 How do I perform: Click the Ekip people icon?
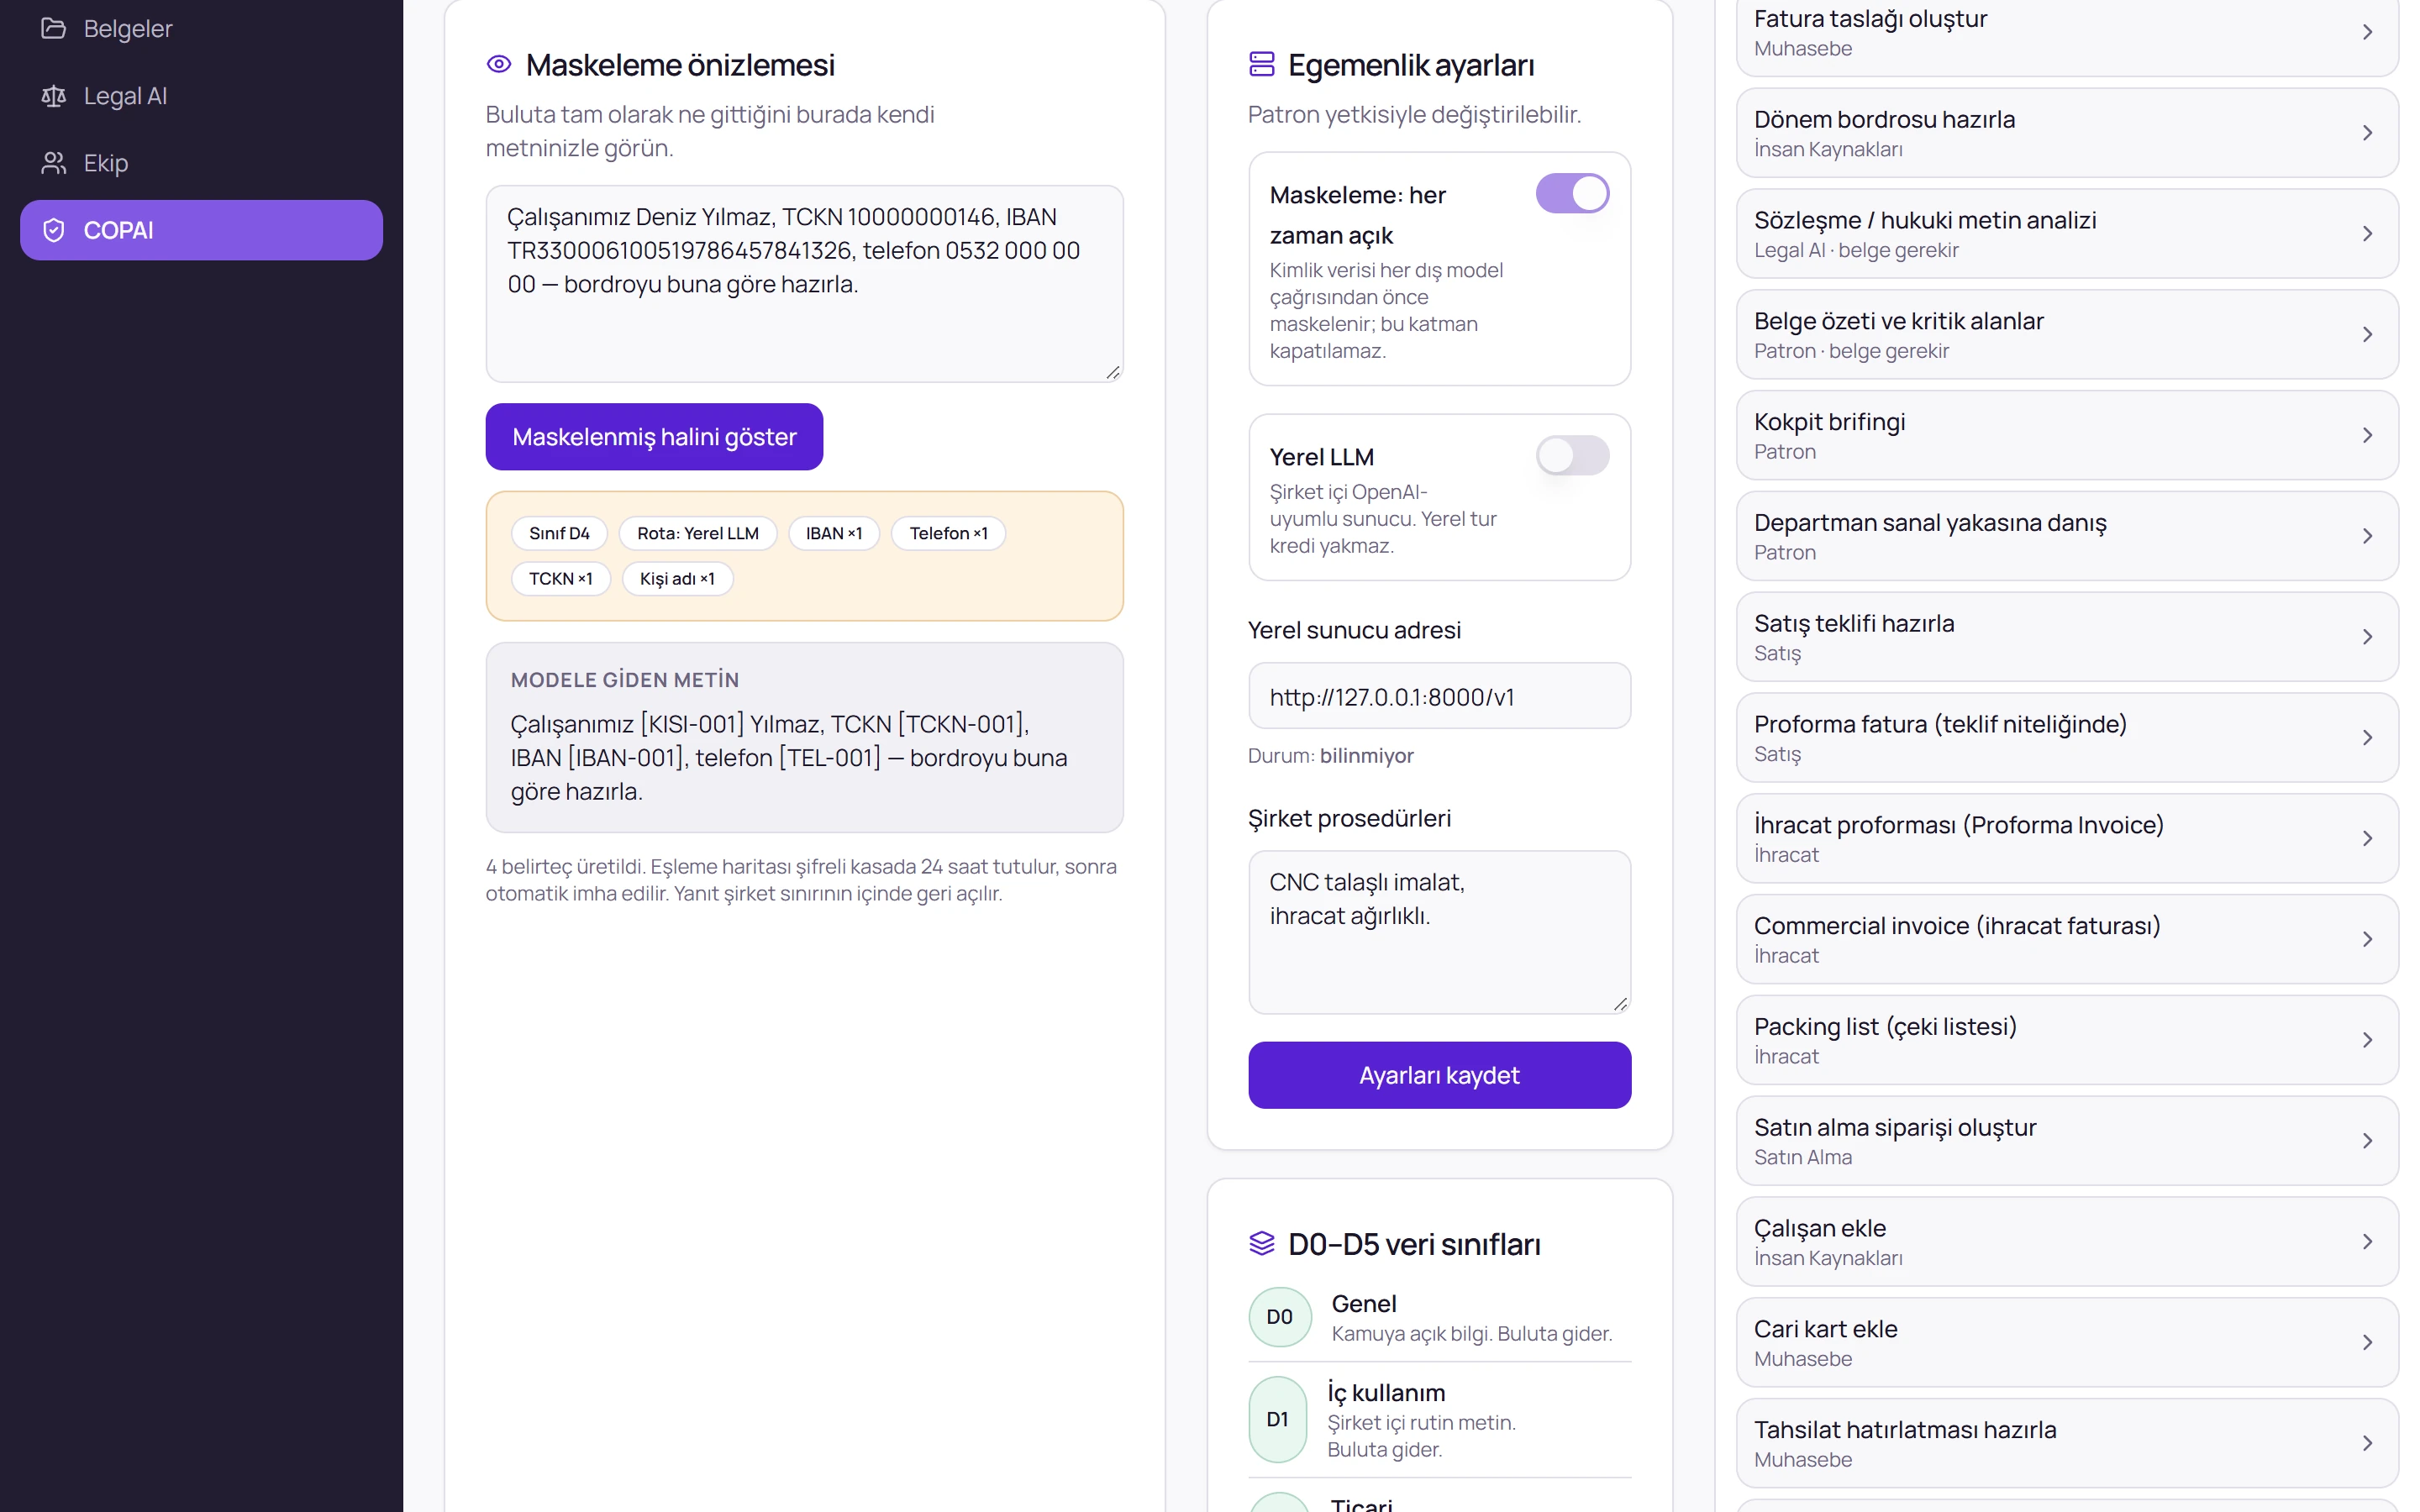[53, 163]
